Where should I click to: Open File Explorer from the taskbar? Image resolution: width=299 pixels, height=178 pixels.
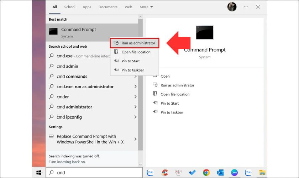(262, 173)
